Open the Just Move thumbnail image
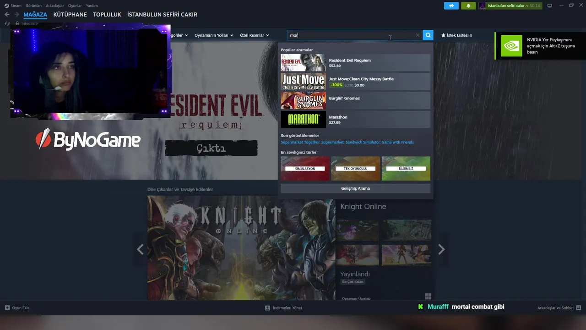This screenshot has height=330, width=586. 303,82
